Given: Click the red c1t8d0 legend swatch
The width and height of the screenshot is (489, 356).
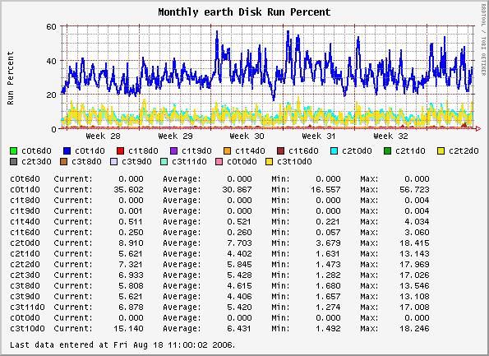Looking at the screenshot, I should [120, 151].
